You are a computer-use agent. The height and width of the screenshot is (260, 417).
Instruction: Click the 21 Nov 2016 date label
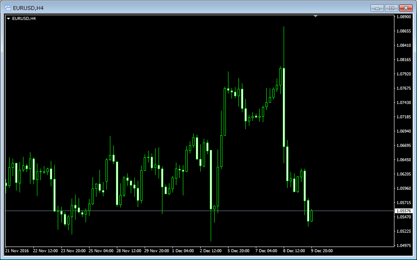pos(17,251)
